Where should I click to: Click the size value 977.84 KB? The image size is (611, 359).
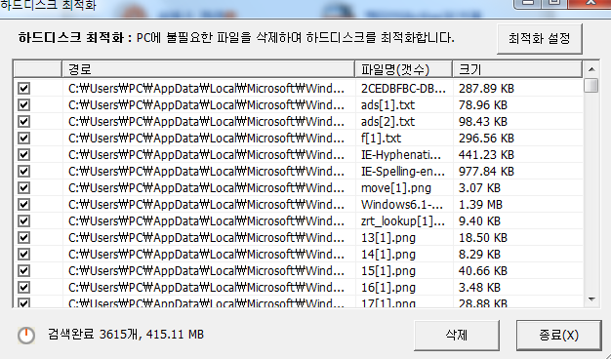click(x=486, y=172)
